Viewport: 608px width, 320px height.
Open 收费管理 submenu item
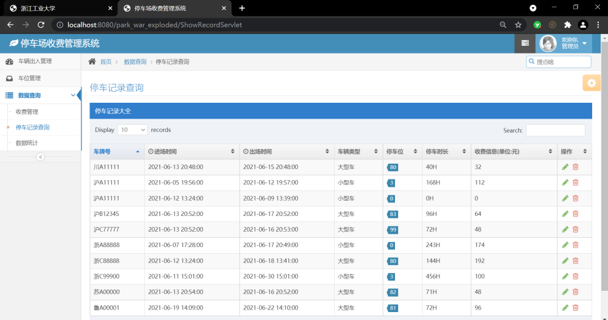click(27, 111)
